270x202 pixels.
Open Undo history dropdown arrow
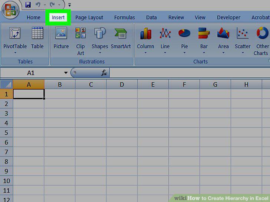[x=45, y=5]
